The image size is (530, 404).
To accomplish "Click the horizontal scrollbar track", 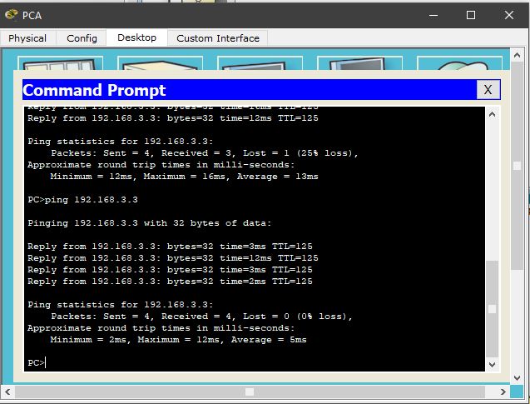I will (250, 392).
